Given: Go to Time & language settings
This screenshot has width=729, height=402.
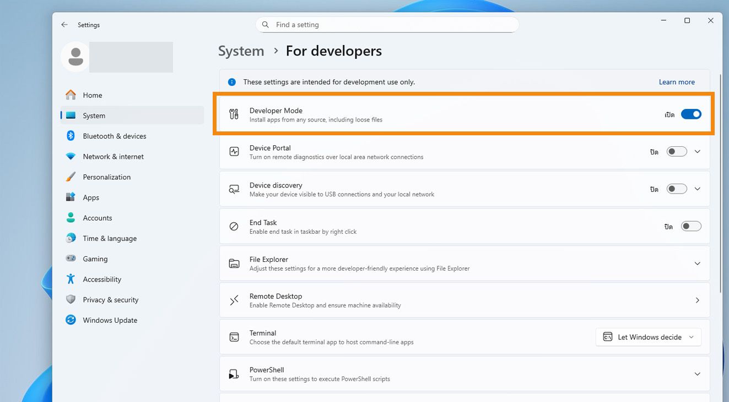Looking at the screenshot, I should (x=110, y=239).
